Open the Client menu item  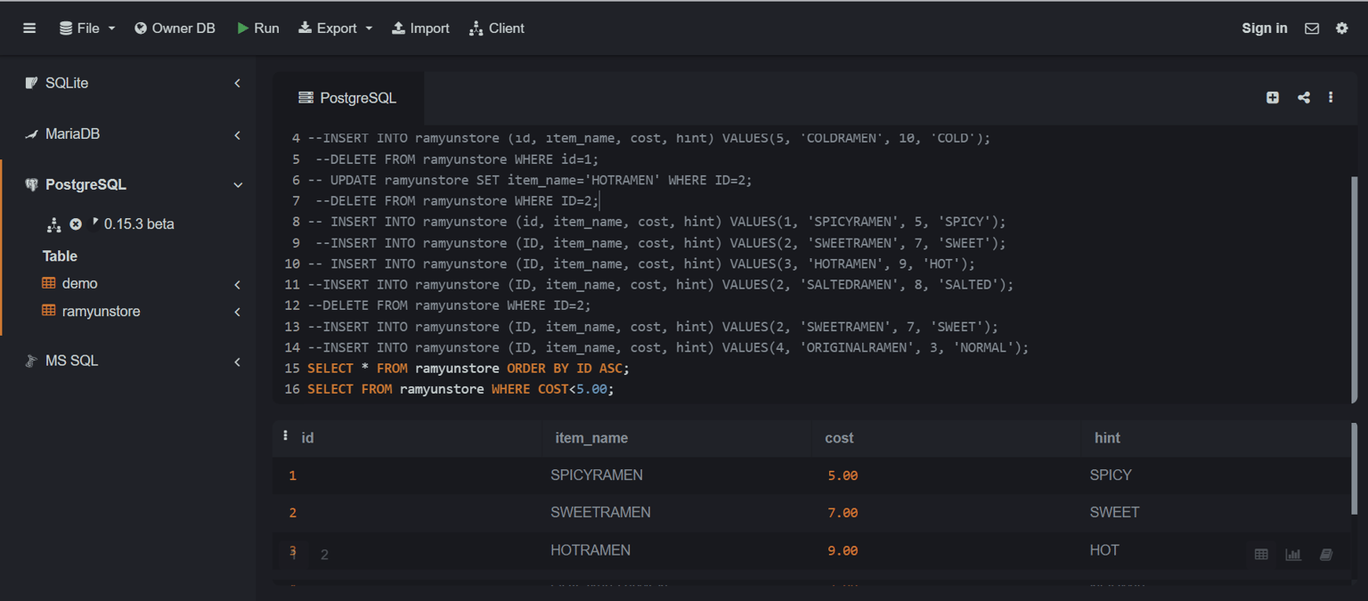click(497, 28)
